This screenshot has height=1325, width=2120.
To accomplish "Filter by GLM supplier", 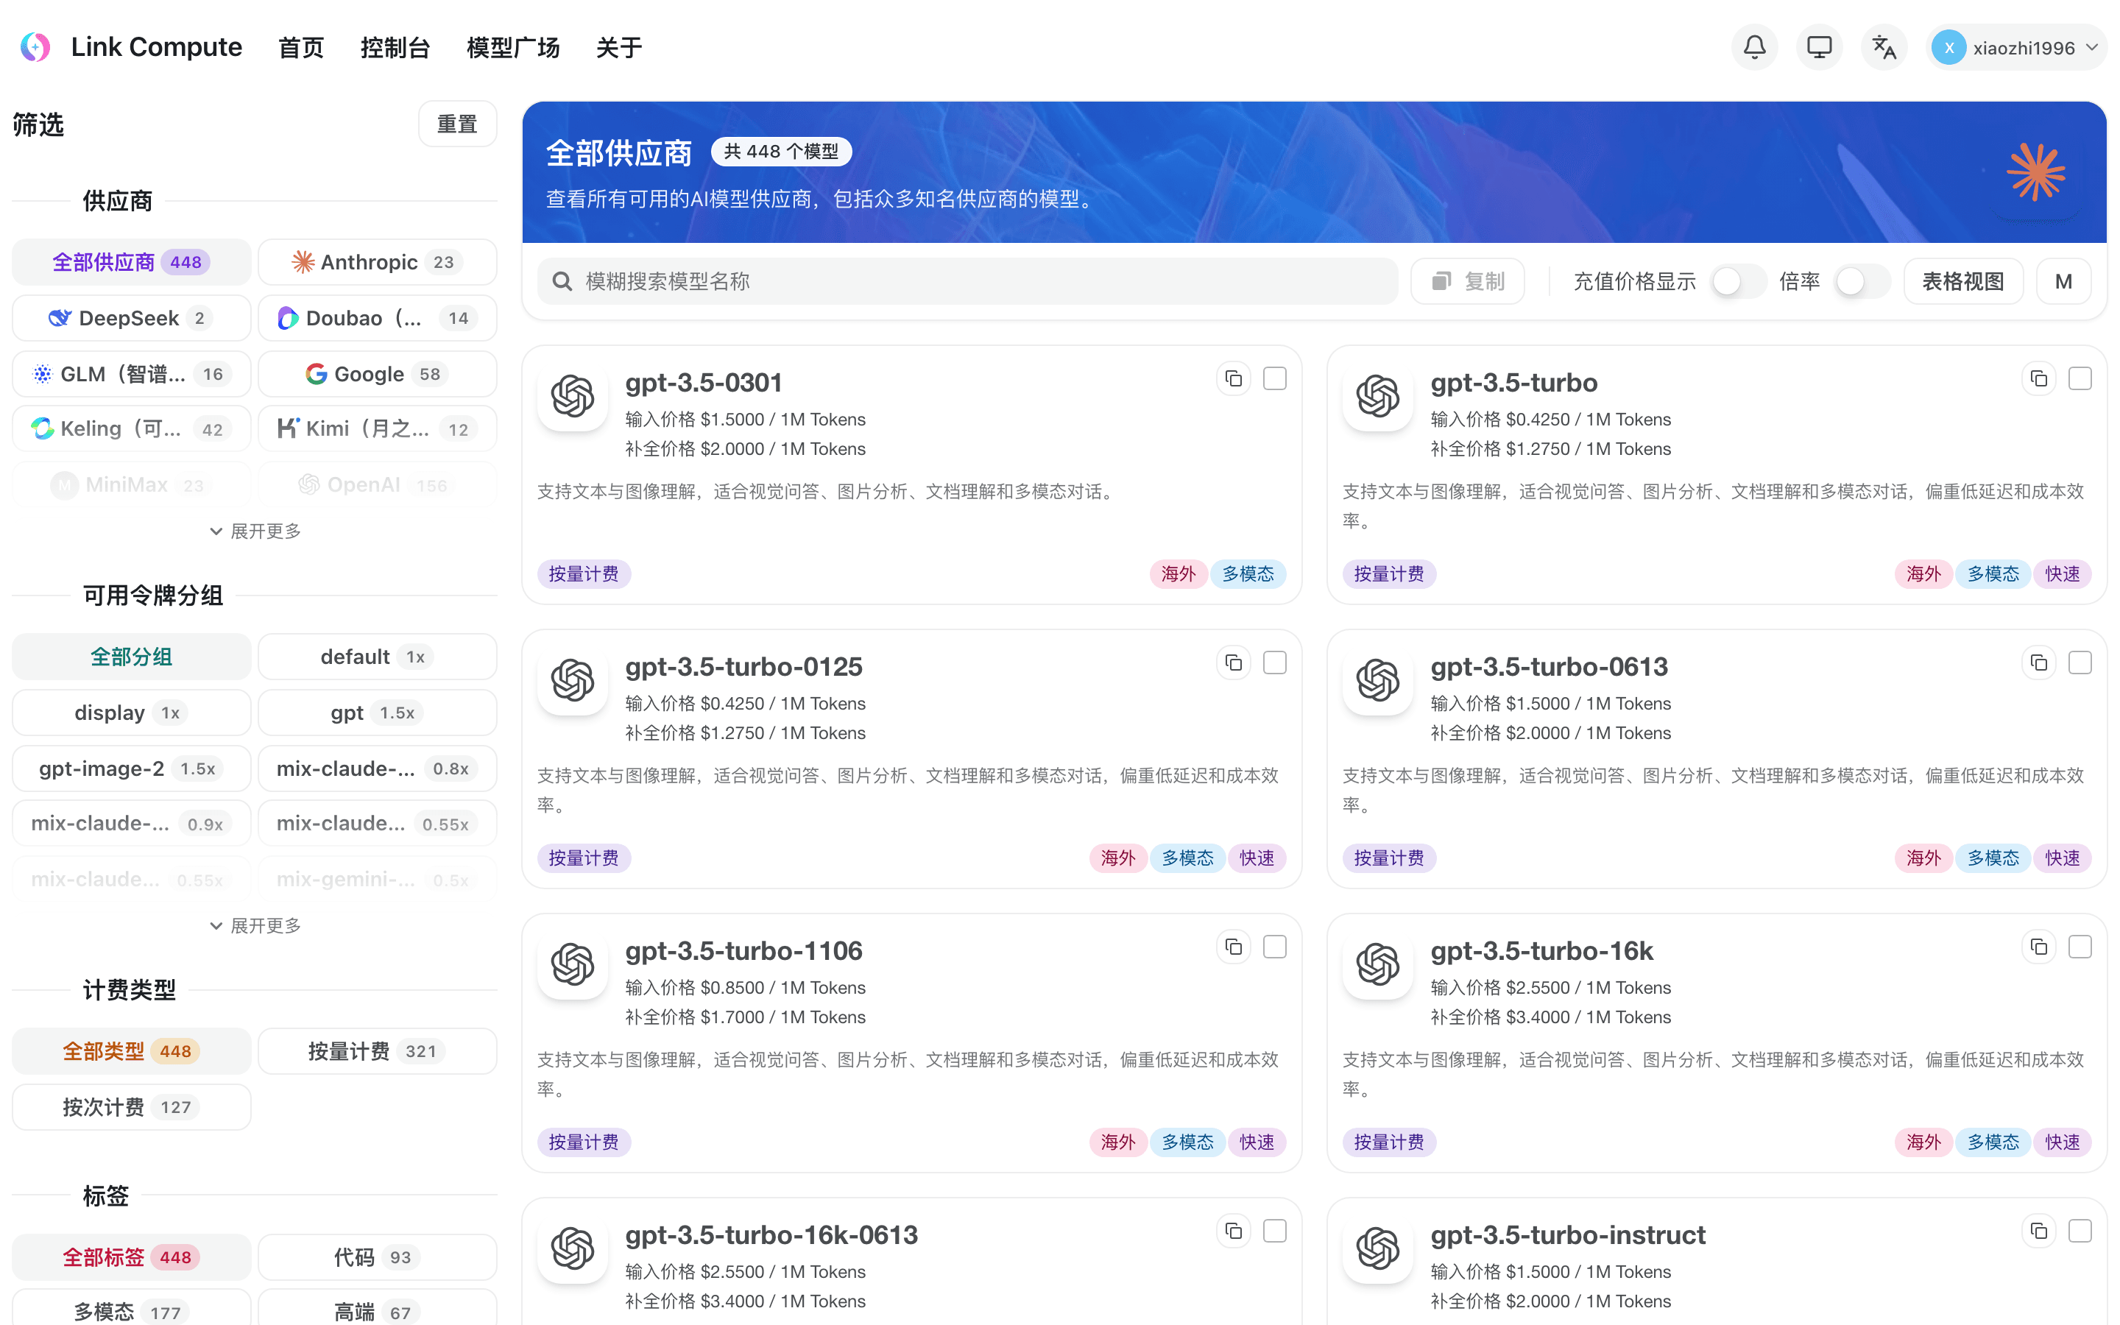I will [x=132, y=374].
